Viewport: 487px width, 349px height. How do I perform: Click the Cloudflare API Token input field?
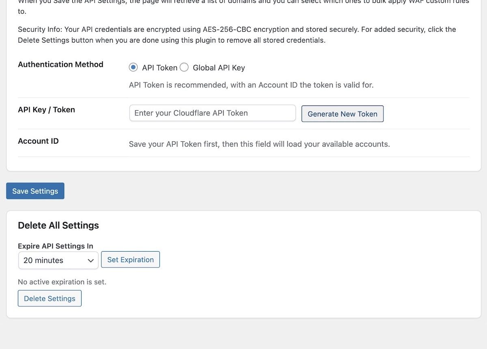point(212,113)
